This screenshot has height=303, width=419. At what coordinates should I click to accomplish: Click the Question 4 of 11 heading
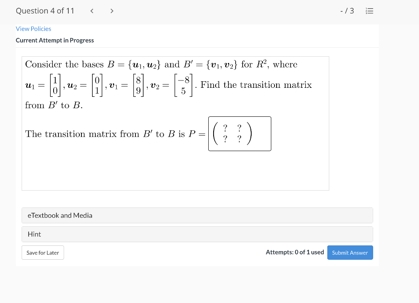pyautogui.click(x=45, y=11)
